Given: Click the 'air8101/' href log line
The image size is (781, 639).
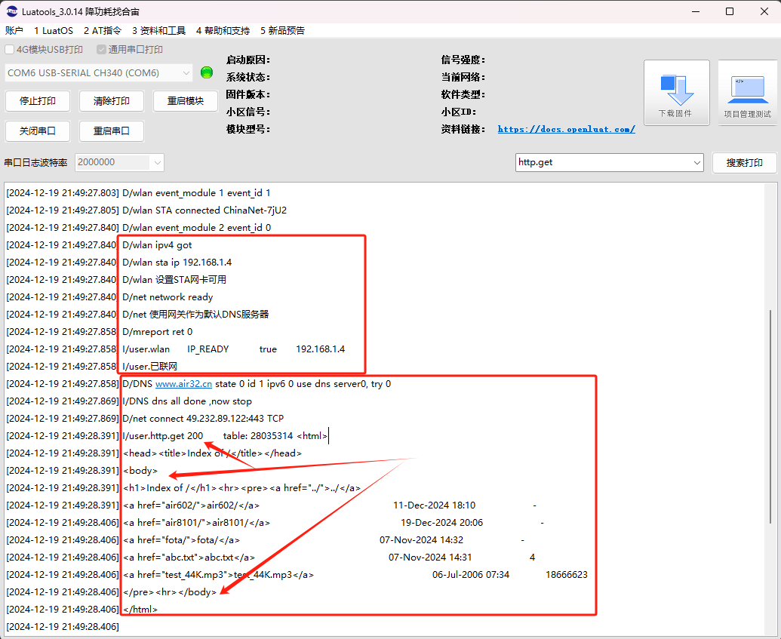Looking at the screenshot, I should click(x=196, y=523).
